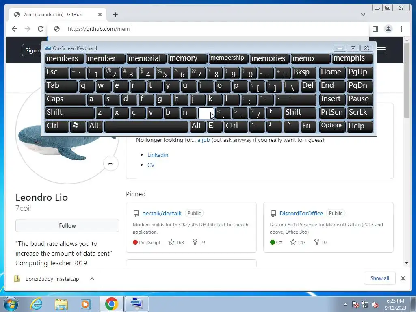This screenshot has height=312, width=416.
Task: Click the Chrome profile avatar icon
Action: 388,29
